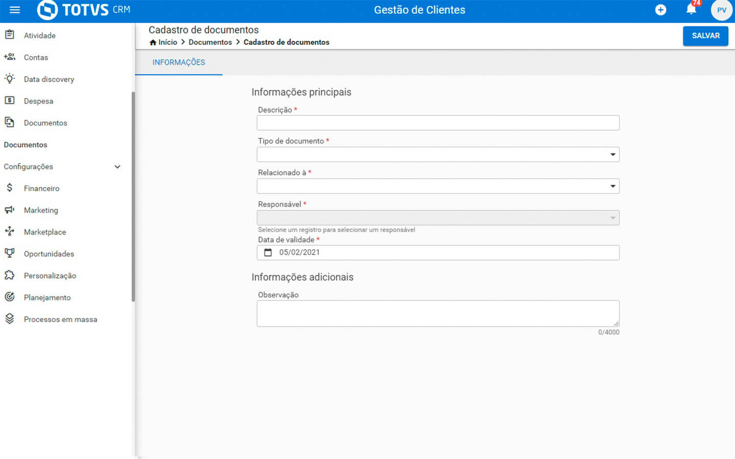Open the hamburger menu icon

pos(15,10)
